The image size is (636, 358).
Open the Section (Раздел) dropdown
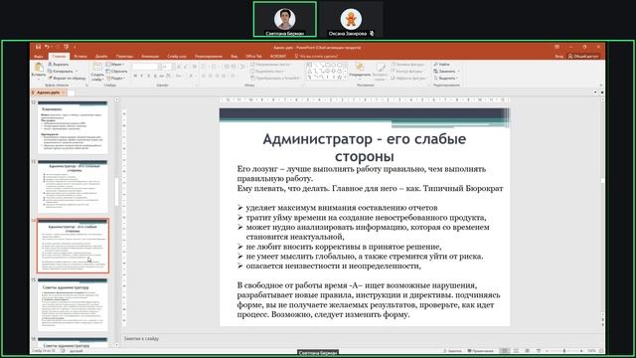tap(116, 78)
